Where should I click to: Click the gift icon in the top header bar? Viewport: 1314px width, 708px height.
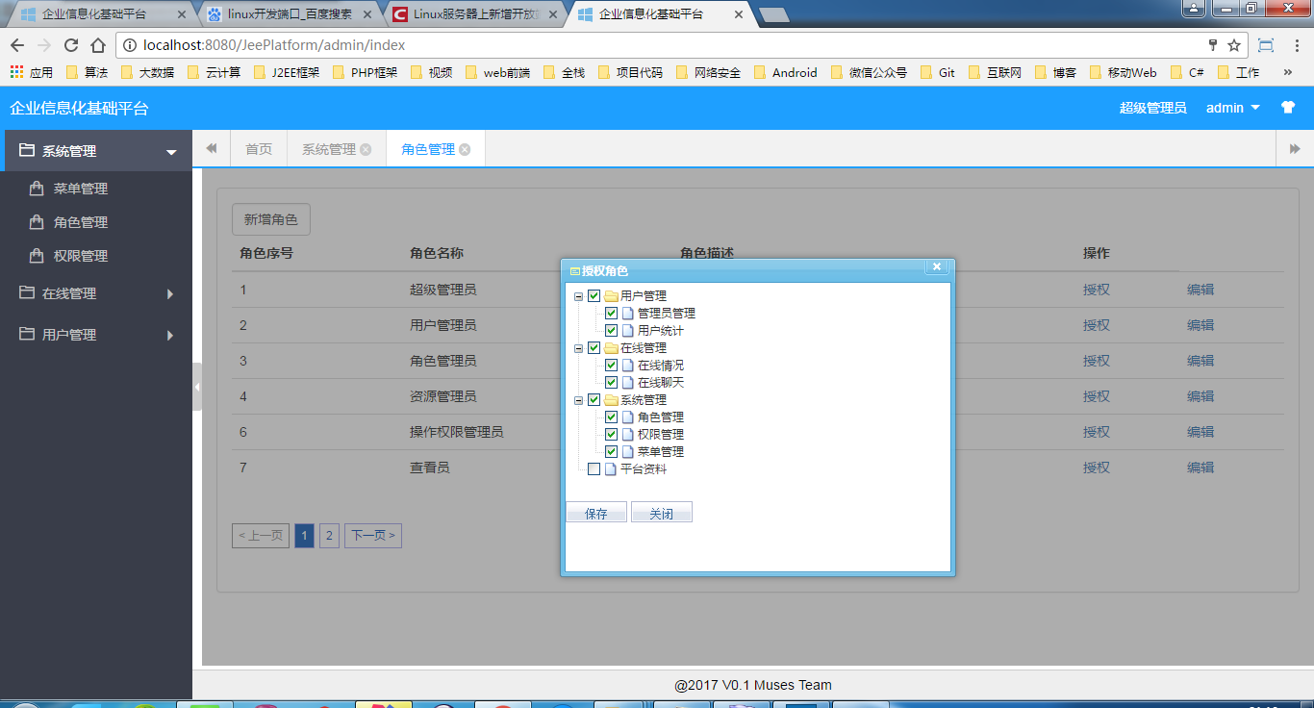pos(1288,108)
